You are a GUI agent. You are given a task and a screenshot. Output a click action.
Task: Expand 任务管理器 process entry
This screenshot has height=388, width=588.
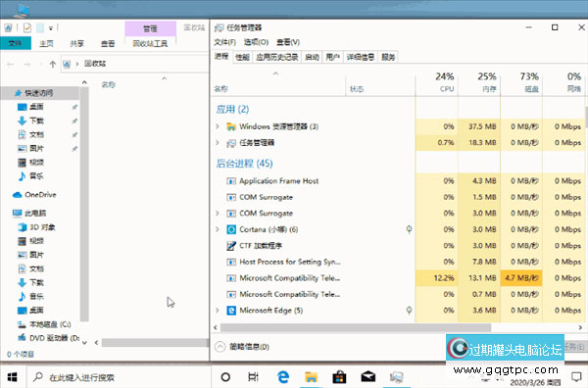[218, 142]
